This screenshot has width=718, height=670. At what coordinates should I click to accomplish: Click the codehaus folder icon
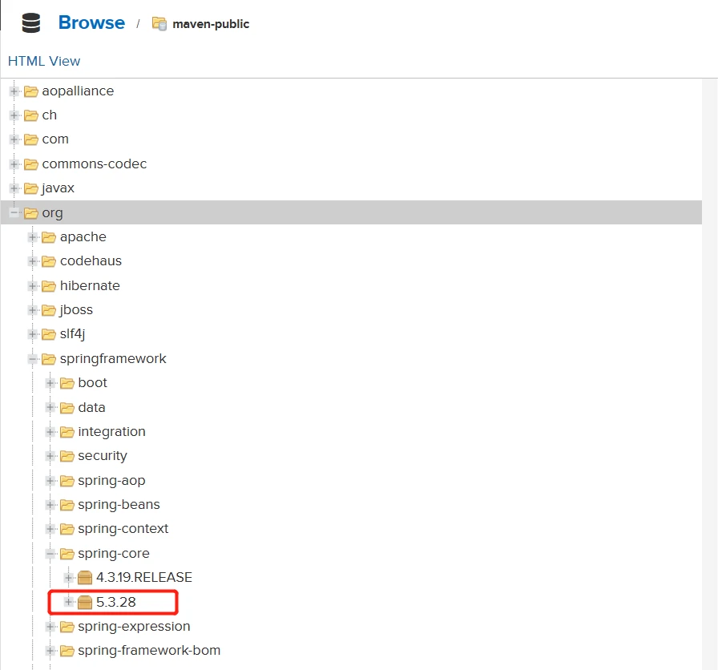click(49, 261)
